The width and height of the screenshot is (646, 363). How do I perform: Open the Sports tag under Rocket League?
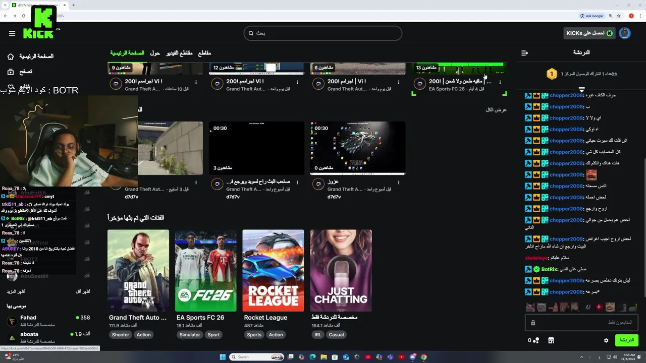click(x=254, y=335)
